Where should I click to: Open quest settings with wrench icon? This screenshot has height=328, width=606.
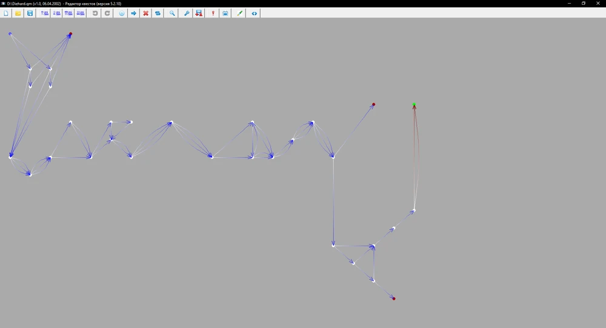click(187, 13)
